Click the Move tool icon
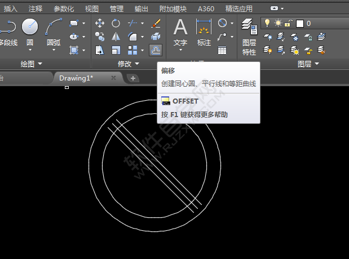 [100, 23]
